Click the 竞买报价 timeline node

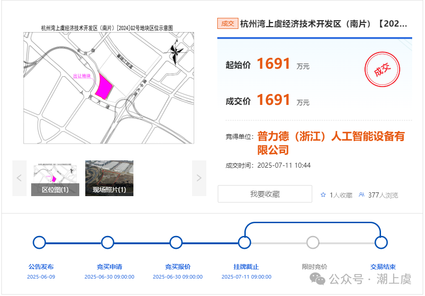[x=176, y=242]
